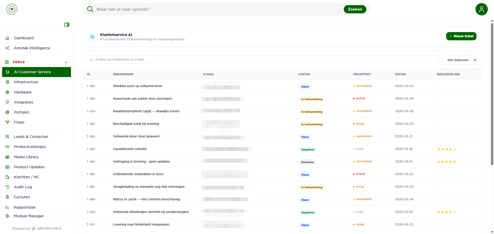Click the Klantenservice AI header headset icon
Image resolution: width=494 pixels, height=234 pixels.
(92, 37)
